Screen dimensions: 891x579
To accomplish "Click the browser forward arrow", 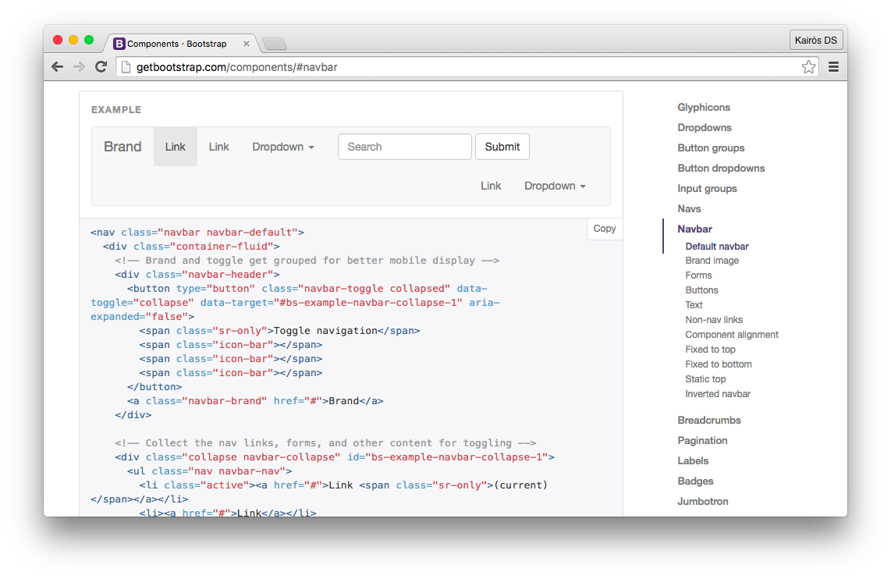I will (79, 67).
